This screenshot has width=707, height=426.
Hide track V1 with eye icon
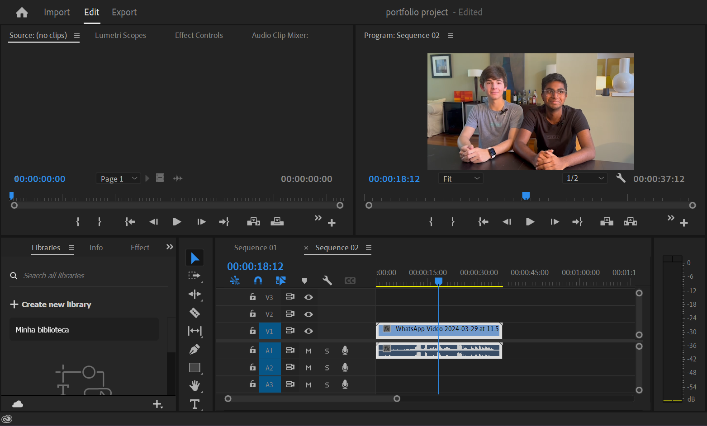click(x=308, y=331)
